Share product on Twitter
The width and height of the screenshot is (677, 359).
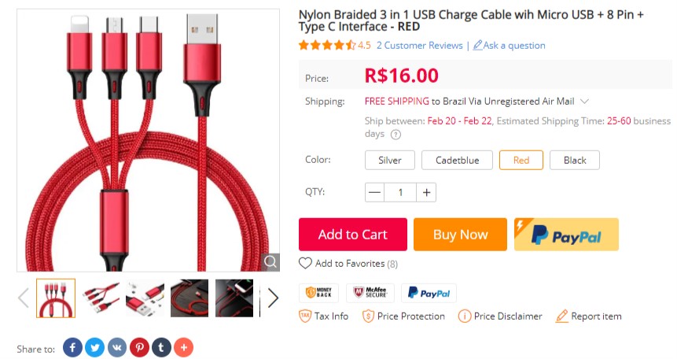pyautogui.click(x=95, y=347)
